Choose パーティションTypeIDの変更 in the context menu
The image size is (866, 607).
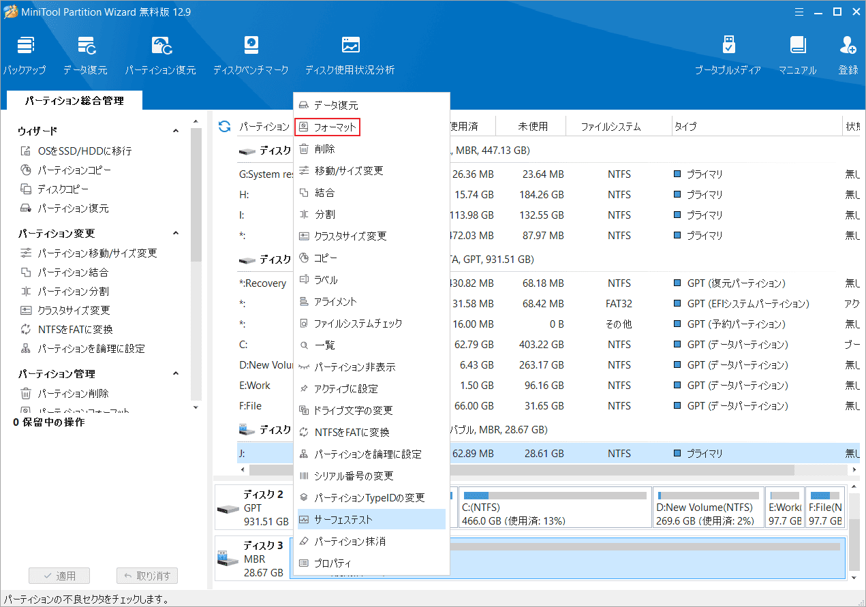pyautogui.click(x=371, y=497)
